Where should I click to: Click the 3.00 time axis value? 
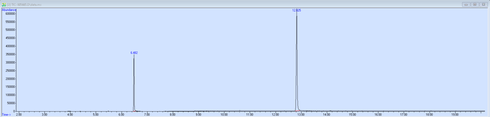point(44,114)
